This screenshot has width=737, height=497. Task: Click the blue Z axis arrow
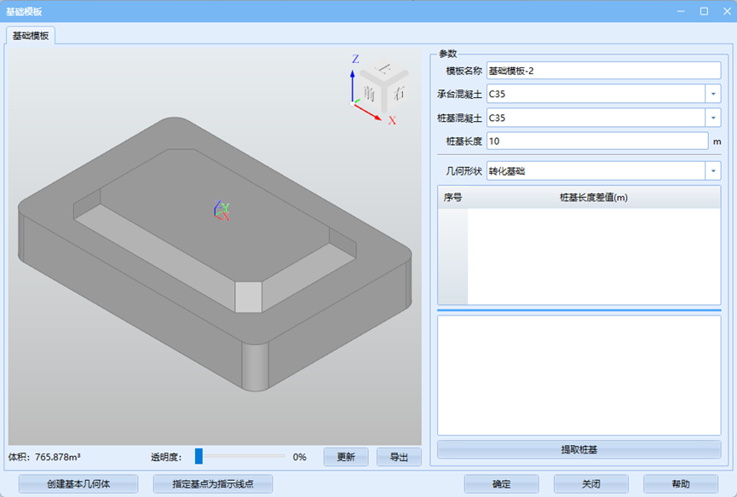pyautogui.click(x=354, y=82)
